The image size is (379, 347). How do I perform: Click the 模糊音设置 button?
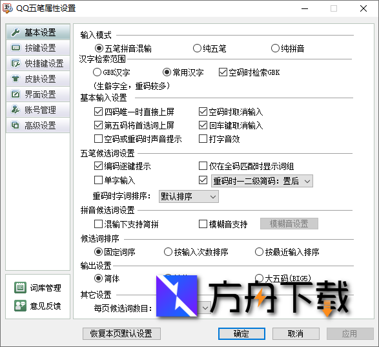pos(289,224)
